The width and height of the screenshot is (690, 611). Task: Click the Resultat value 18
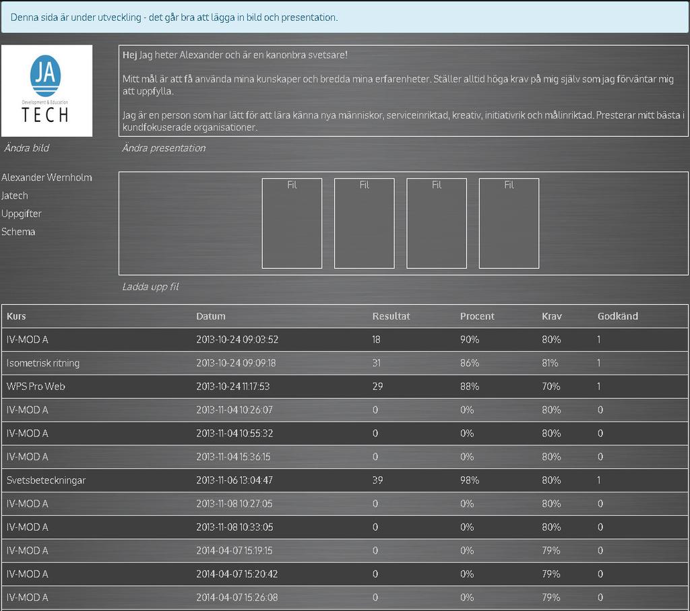tap(376, 340)
